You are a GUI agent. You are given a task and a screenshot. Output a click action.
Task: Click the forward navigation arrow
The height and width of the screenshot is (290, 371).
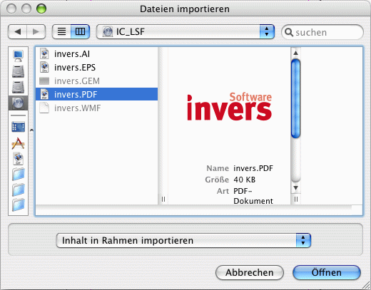[x=36, y=31]
